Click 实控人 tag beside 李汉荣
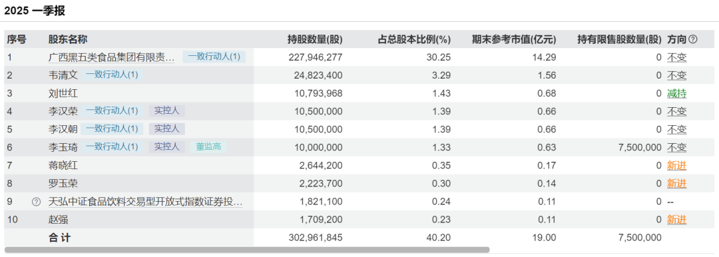This screenshot has width=719, height=257. point(166,111)
